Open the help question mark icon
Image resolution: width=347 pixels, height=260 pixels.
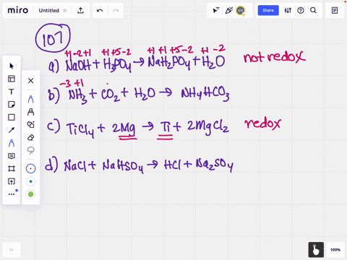(x=301, y=10)
